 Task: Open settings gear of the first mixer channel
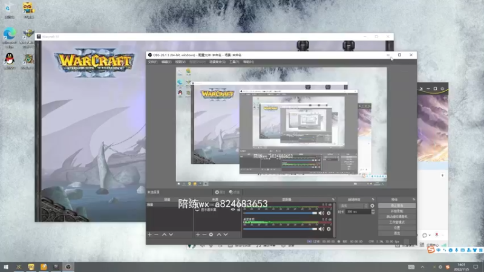(329, 213)
